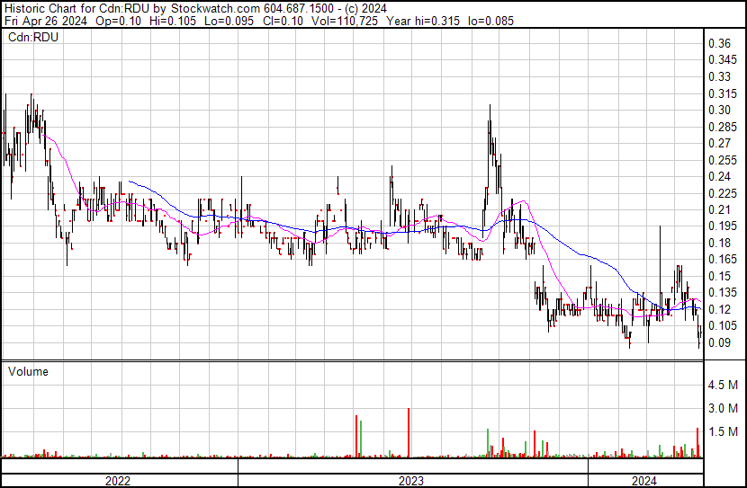This screenshot has width=747, height=488.
Task: Click the 0.15 price axis label
Action: (x=719, y=276)
